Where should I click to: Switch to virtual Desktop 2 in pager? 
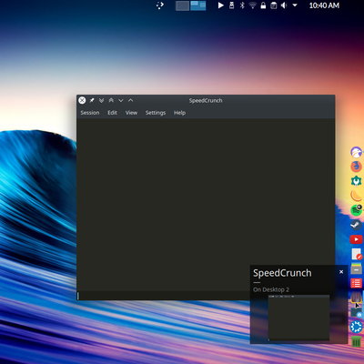[x=198, y=5]
